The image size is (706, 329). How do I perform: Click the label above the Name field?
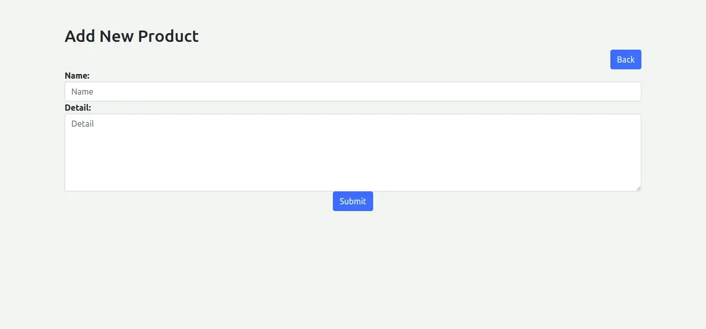[77, 76]
